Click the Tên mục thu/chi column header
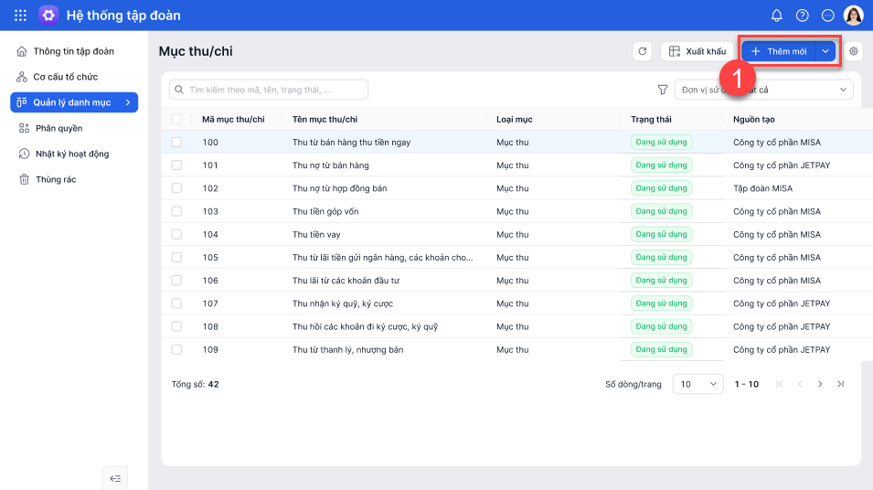The width and height of the screenshot is (873, 490). 325,119
